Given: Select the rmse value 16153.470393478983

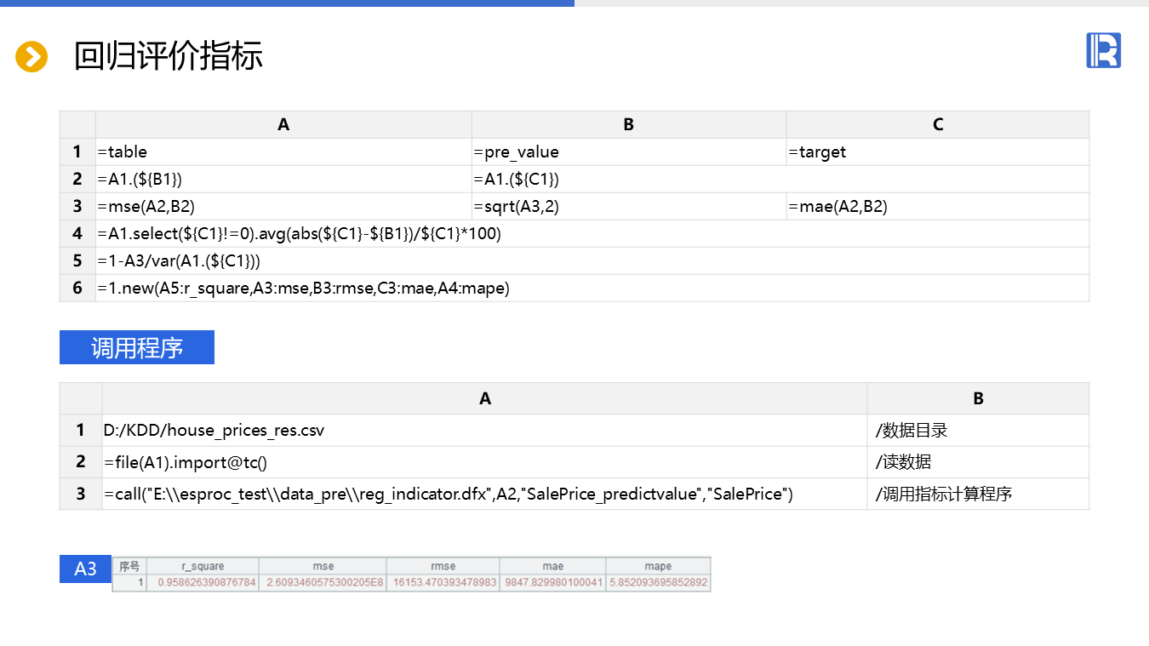Looking at the screenshot, I should pyautogui.click(x=443, y=583).
